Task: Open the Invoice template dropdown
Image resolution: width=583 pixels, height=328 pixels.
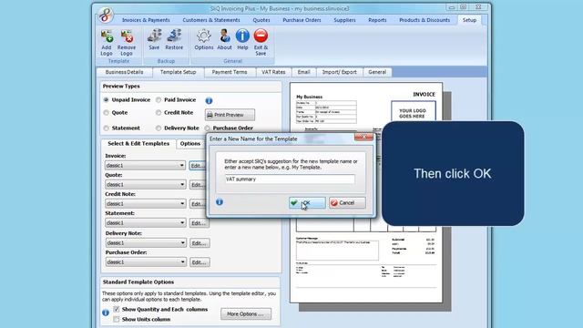Action: (x=146, y=165)
